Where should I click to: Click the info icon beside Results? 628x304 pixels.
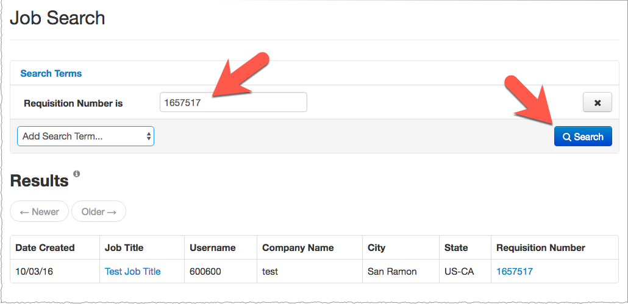pyautogui.click(x=76, y=174)
